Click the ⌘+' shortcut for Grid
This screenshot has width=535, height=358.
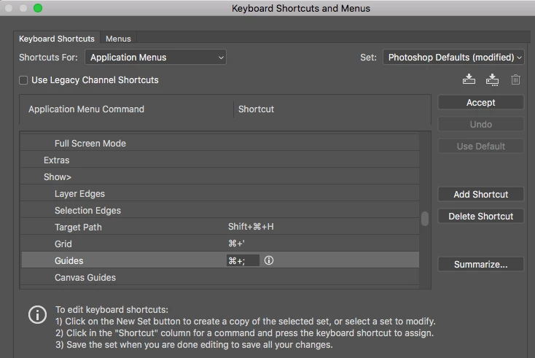tap(236, 244)
